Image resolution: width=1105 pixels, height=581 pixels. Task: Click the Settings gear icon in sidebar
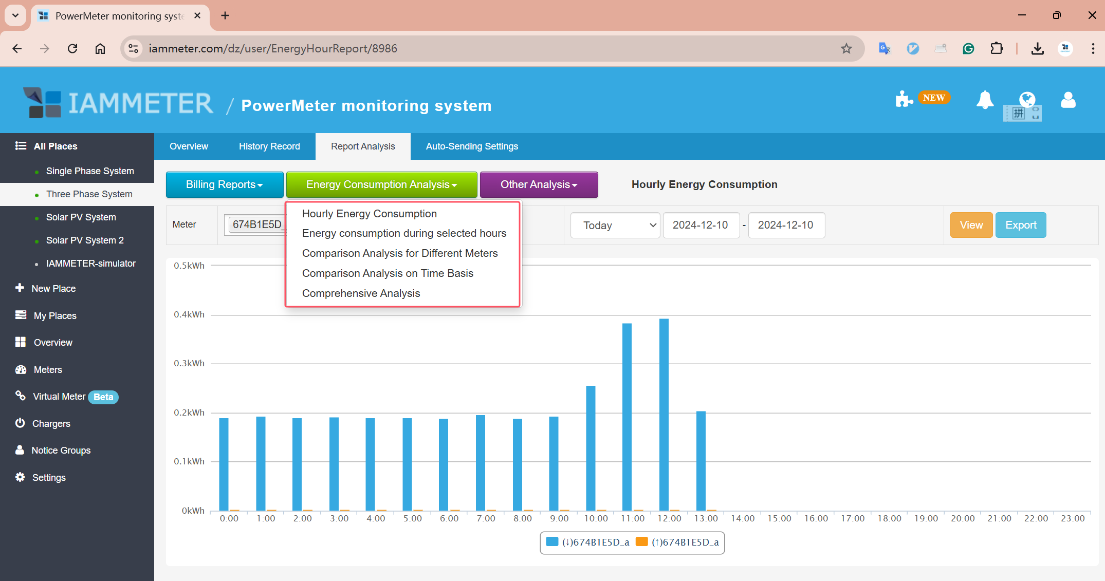(20, 477)
